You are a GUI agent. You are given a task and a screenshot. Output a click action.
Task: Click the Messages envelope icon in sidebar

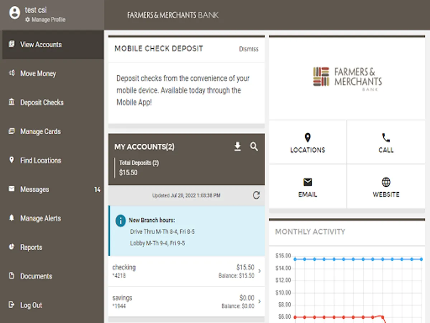11,189
